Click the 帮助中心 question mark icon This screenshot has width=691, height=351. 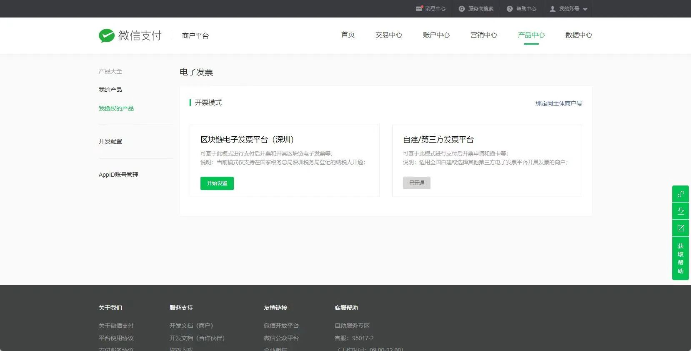(509, 9)
